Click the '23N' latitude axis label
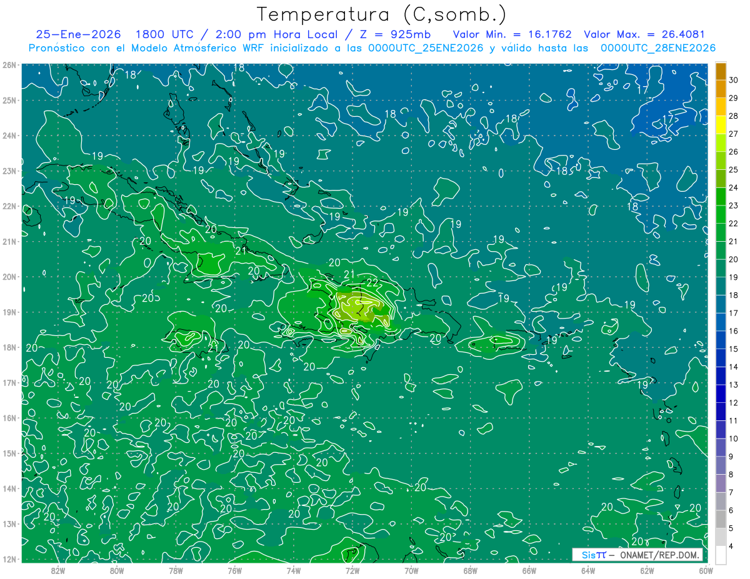The image size is (750, 579). pos(9,171)
